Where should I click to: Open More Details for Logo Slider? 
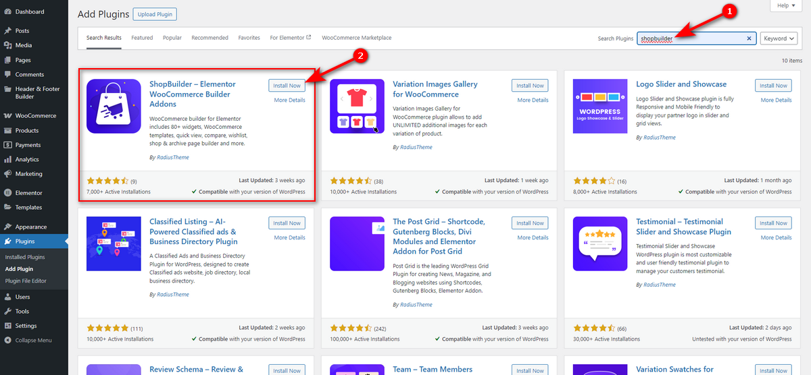[x=776, y=100]
